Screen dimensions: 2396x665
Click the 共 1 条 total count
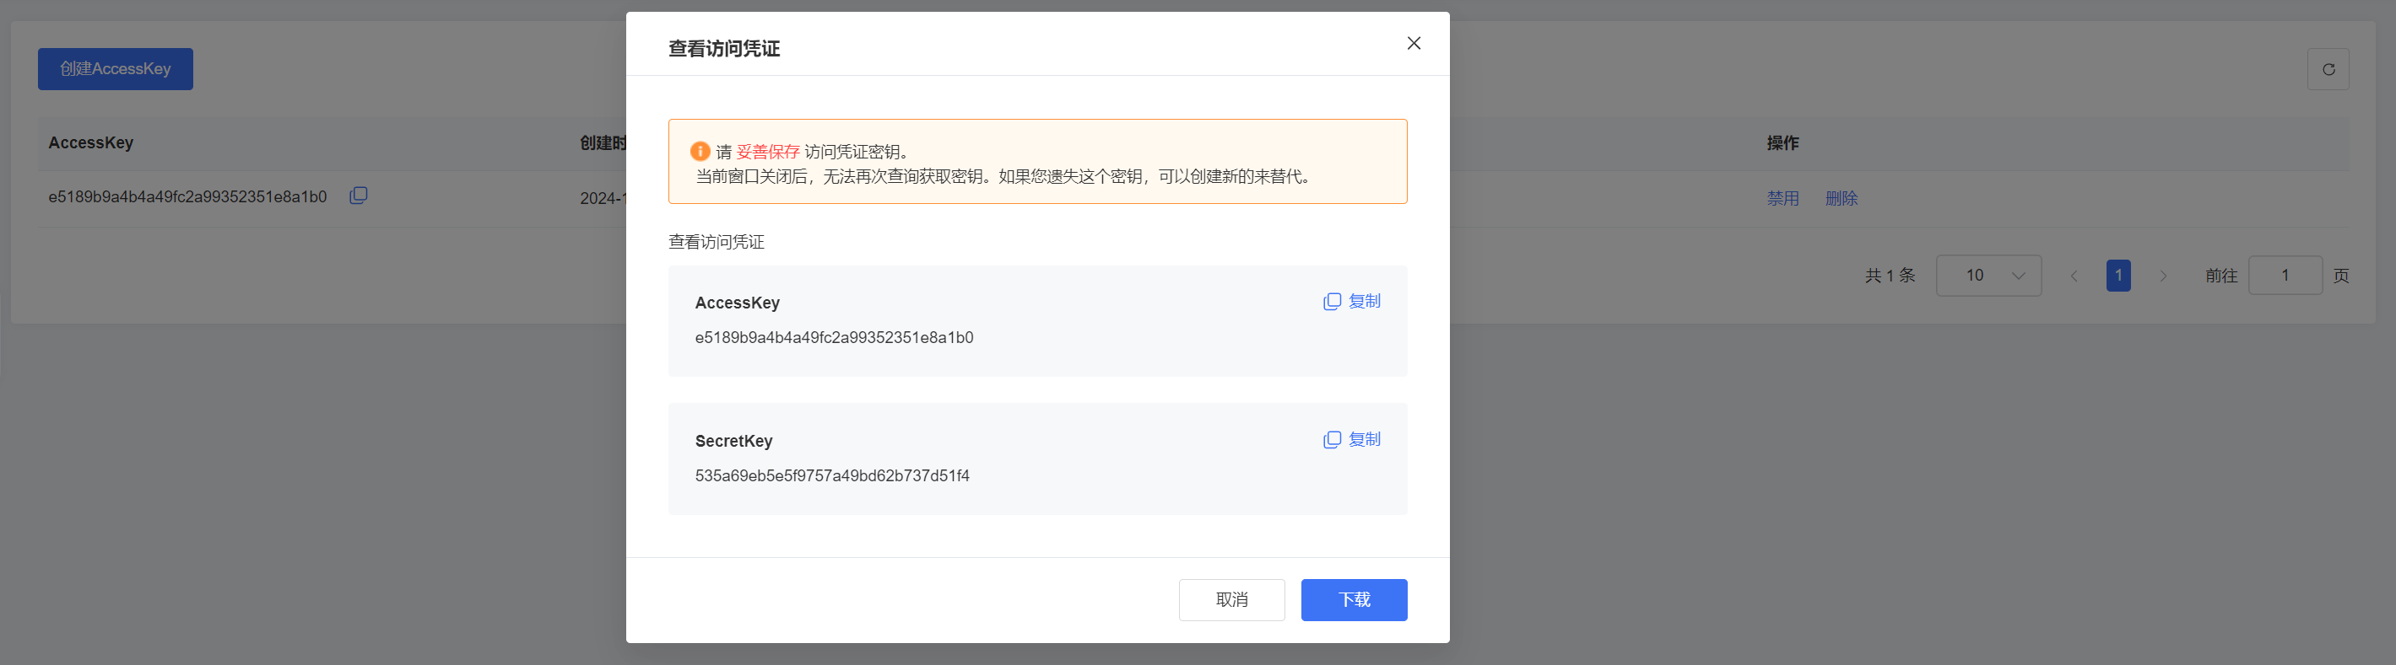(1890, 276)
